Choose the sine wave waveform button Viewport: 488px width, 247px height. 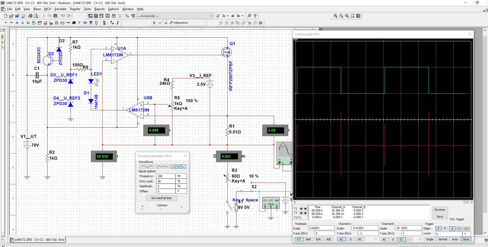coord(147,167)
